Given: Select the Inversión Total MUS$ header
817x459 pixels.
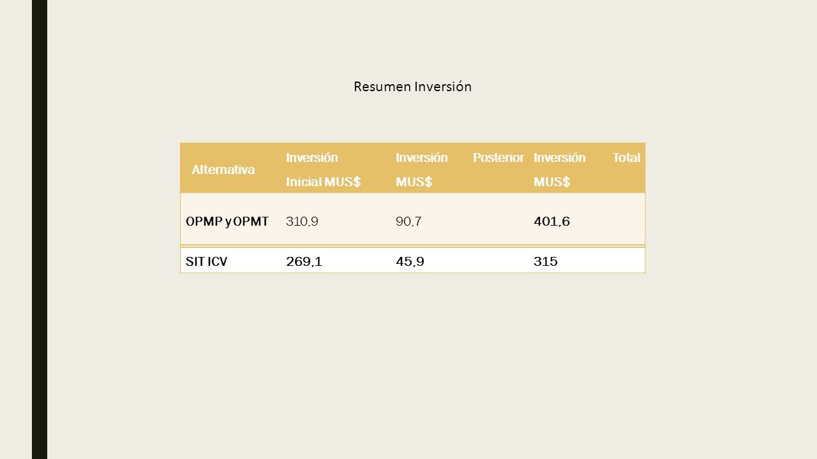Looking at the screenshot, I should pos(587,170).
